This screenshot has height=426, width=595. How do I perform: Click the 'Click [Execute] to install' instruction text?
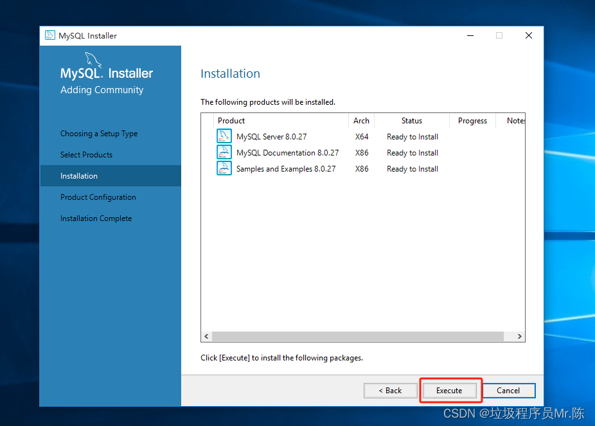coord(281,358)
